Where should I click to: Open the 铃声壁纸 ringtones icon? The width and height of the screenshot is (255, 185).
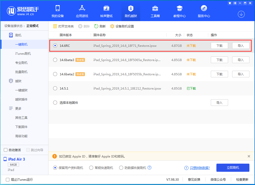pyautogui.click(x=106, y=8)
